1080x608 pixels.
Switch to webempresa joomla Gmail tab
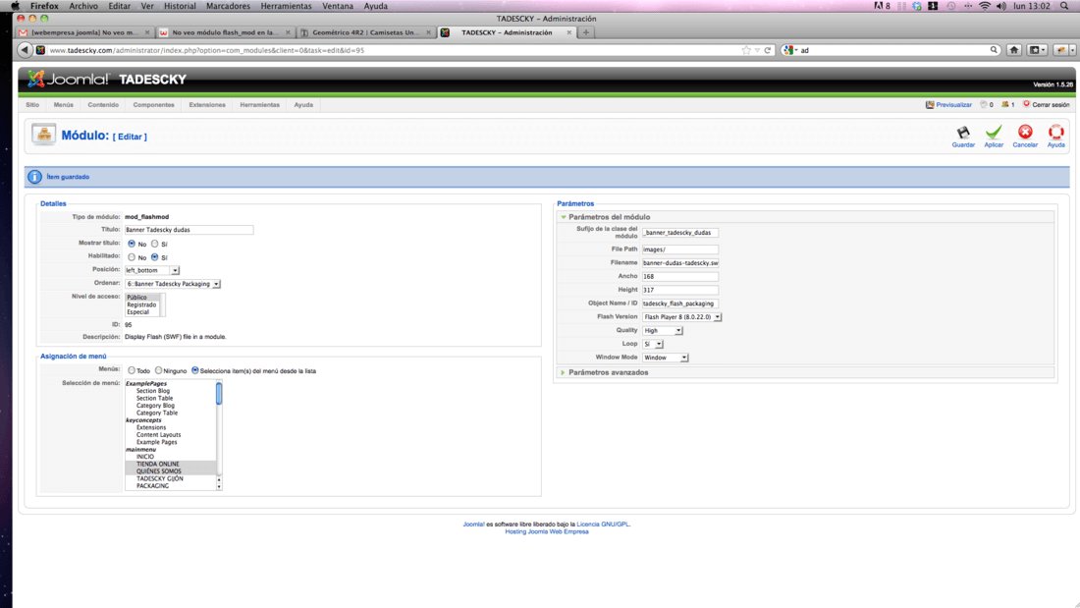point(84,32)
